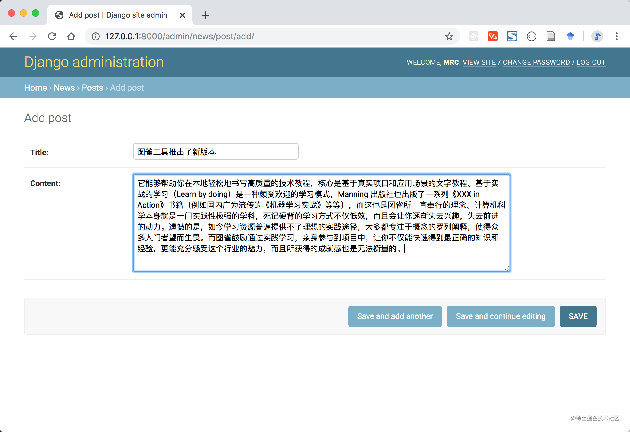Close the Add post tab

coord(183,15)
